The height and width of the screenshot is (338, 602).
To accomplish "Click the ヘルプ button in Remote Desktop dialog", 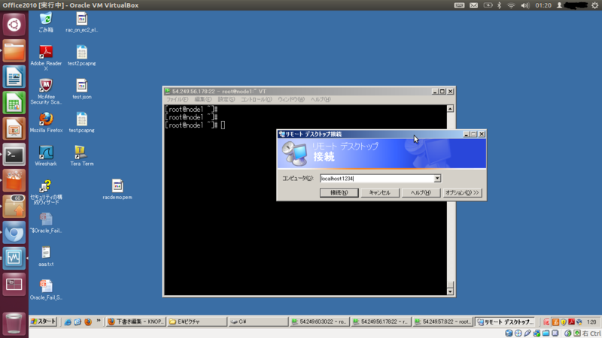I will coord(421,193).
